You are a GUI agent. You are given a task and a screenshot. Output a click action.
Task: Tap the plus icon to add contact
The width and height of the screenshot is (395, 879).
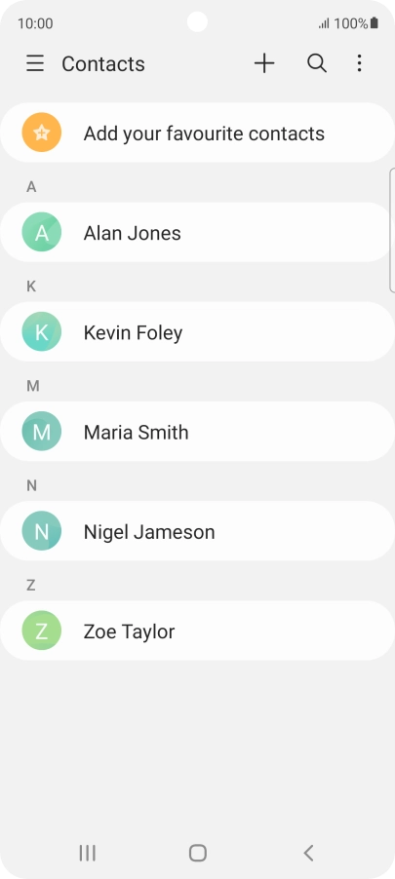[264, 63]
